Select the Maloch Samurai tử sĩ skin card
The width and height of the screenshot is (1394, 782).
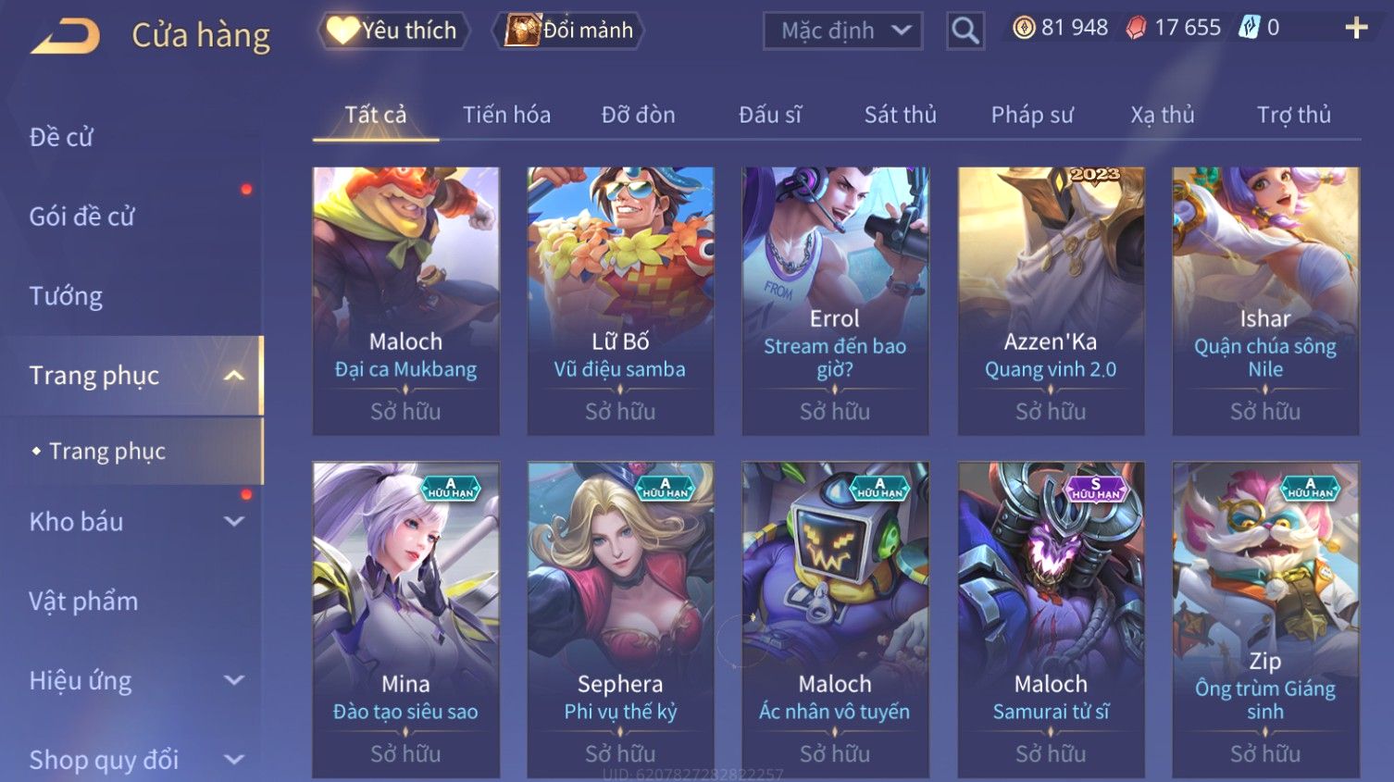pyautogui.click(x=1051, y=620)
